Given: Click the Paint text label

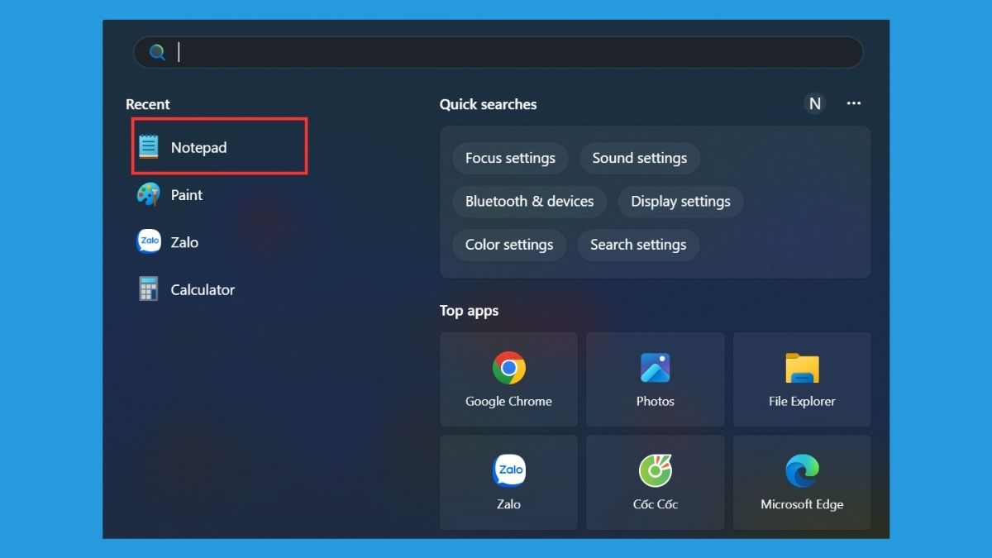Looking at the screenshot, I should coord(187,195).
